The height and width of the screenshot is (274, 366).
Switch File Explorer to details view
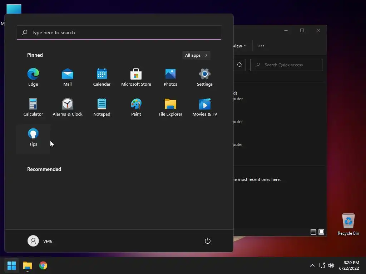coord(313,232)
